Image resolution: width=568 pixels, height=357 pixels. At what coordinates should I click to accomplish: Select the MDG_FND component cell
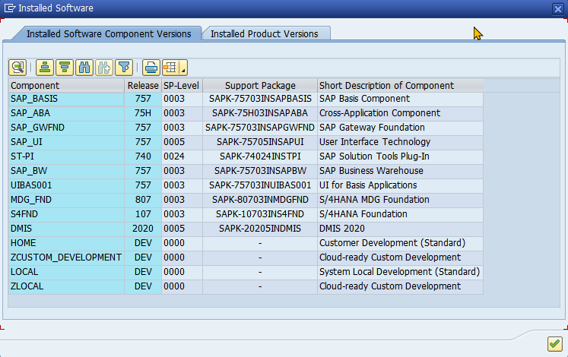(x=66, y=201)
